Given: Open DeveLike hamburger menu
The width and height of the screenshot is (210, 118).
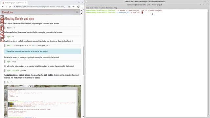Looking at the screenshot, I should 77,12.
